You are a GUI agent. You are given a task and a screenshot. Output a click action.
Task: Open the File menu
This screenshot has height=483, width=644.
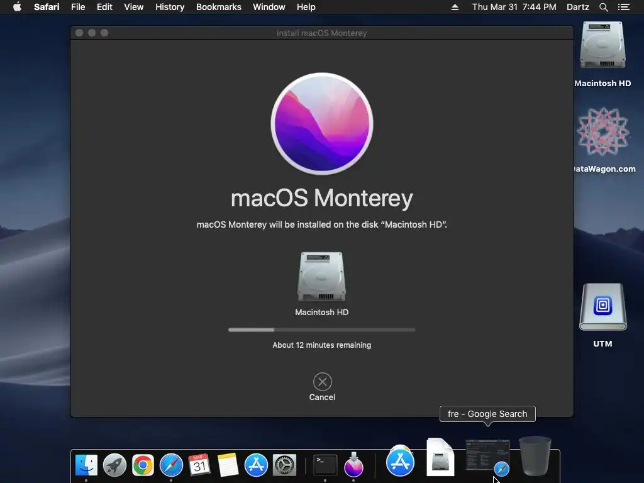pos(77,7)
